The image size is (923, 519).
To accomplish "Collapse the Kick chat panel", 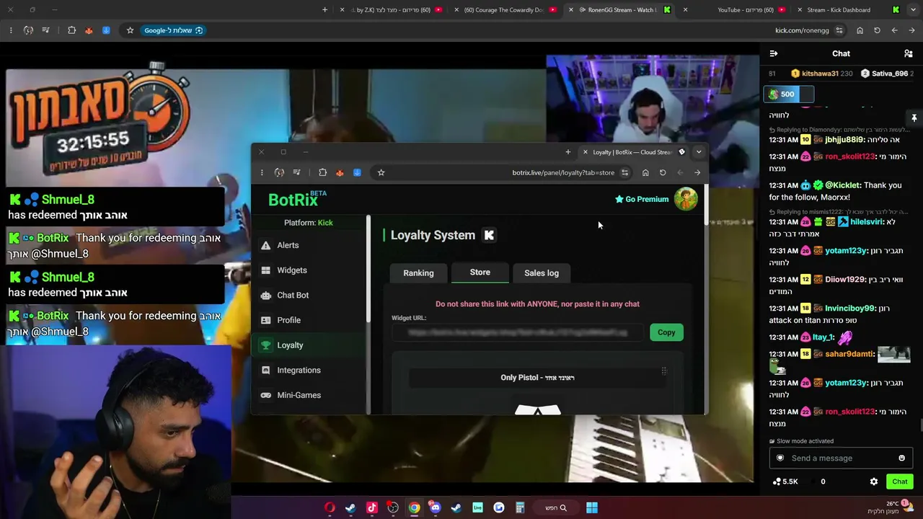I will tap(774, 53).
